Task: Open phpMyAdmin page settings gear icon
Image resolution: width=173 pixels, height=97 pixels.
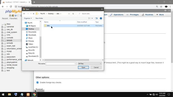Action: point(165,11)
